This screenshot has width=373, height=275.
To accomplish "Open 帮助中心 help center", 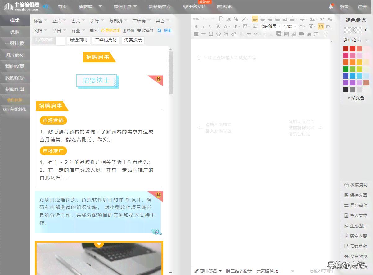I will [160, 6].
